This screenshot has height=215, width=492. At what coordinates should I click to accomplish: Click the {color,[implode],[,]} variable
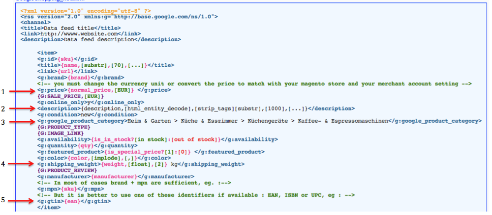(x=102, y=158)
